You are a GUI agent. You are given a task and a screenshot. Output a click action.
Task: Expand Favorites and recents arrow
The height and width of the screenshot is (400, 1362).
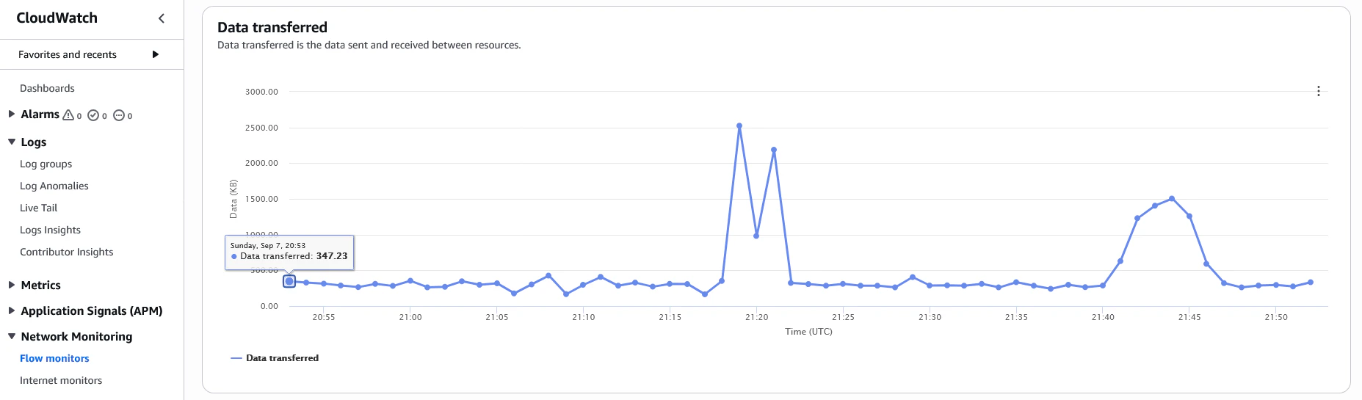155,54
